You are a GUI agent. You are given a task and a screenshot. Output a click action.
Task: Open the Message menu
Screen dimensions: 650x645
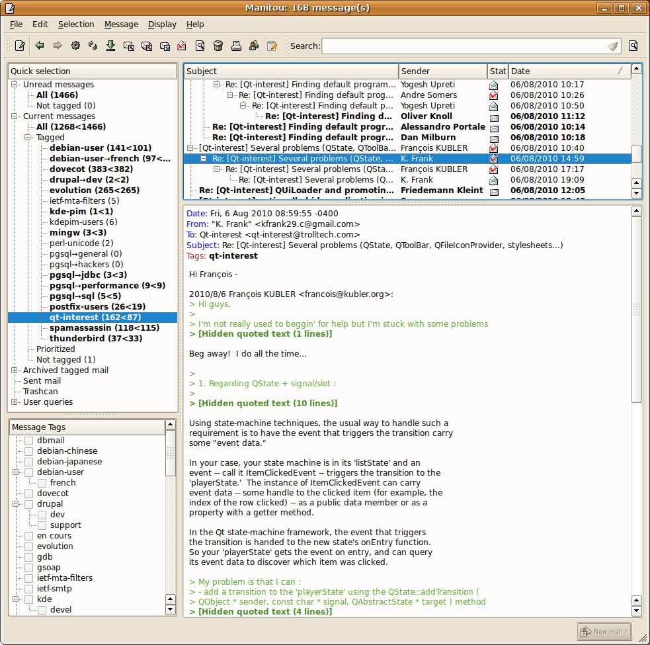click(121, 24)
